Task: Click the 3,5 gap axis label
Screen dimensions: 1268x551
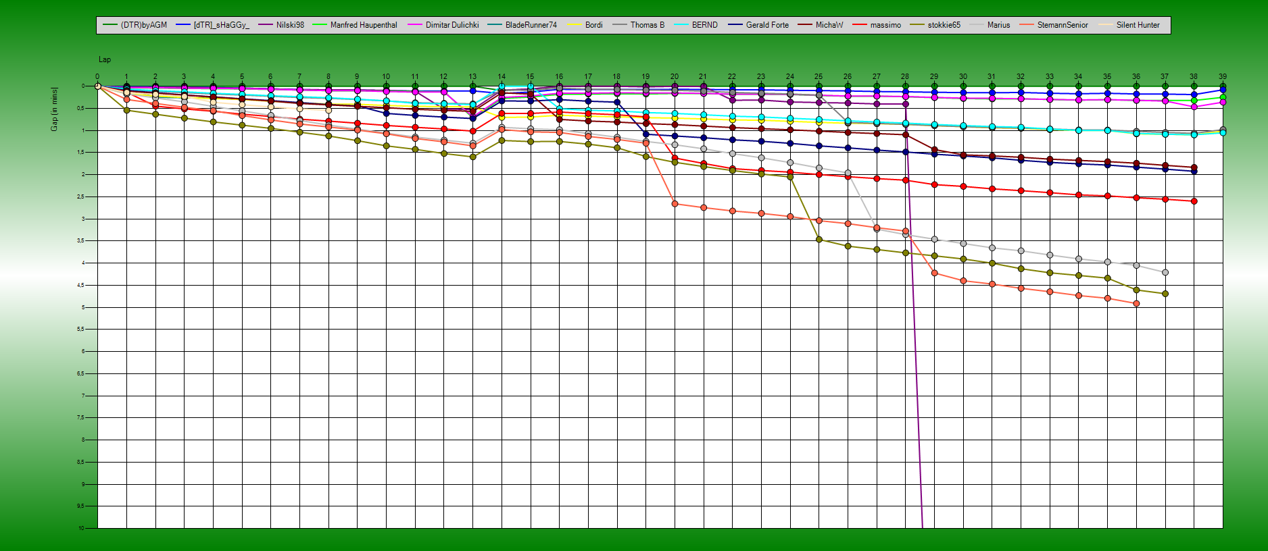Action: pos(80,241)
